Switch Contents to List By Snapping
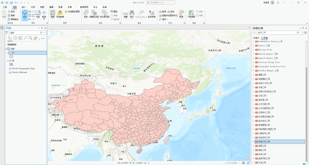The image size is (309, 165). point(30,38)
